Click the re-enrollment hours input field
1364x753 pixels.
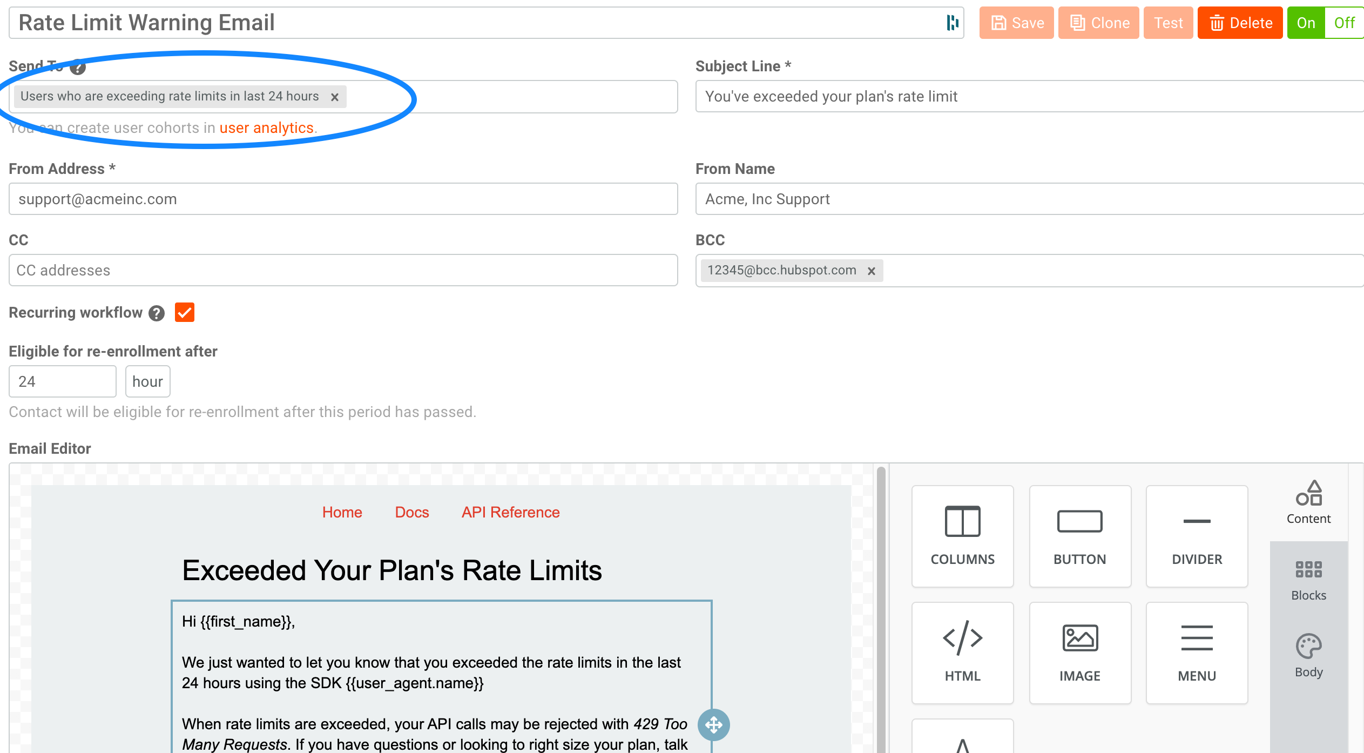tap(62, 381)
